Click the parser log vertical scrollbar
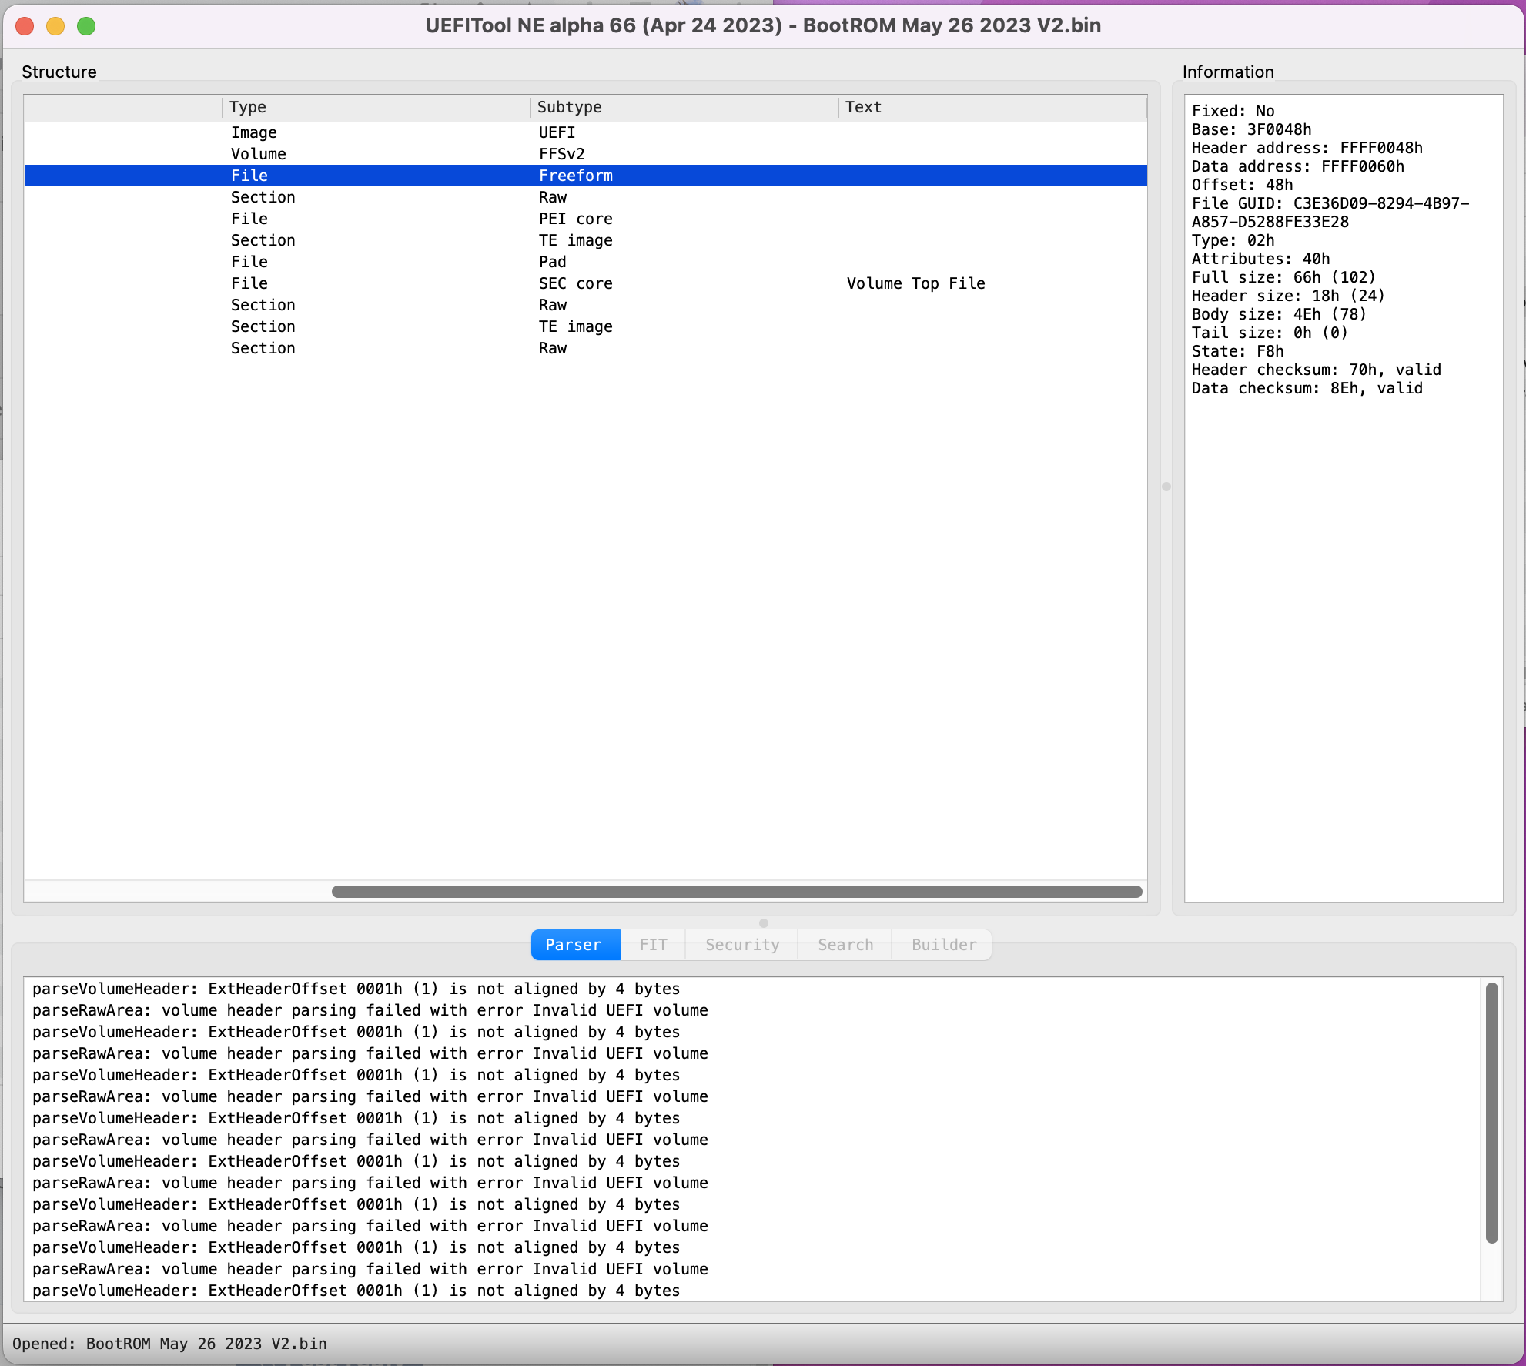Screen dimensions: 1526x1366 1491,1113
